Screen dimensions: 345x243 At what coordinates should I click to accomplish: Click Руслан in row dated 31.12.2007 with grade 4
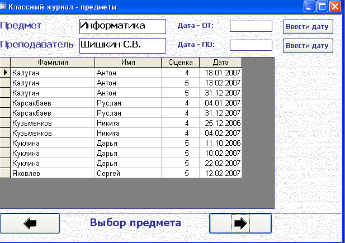point(128,113)
